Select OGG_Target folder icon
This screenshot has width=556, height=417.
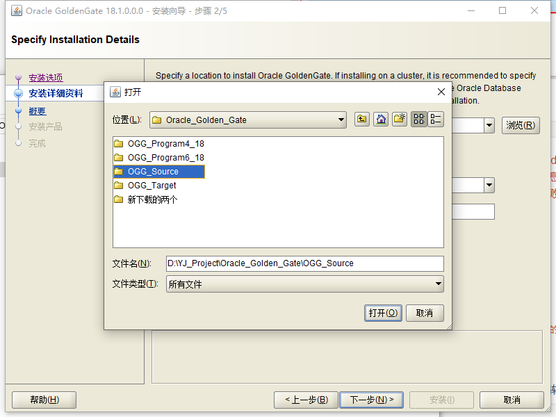(x=119, y=186)
